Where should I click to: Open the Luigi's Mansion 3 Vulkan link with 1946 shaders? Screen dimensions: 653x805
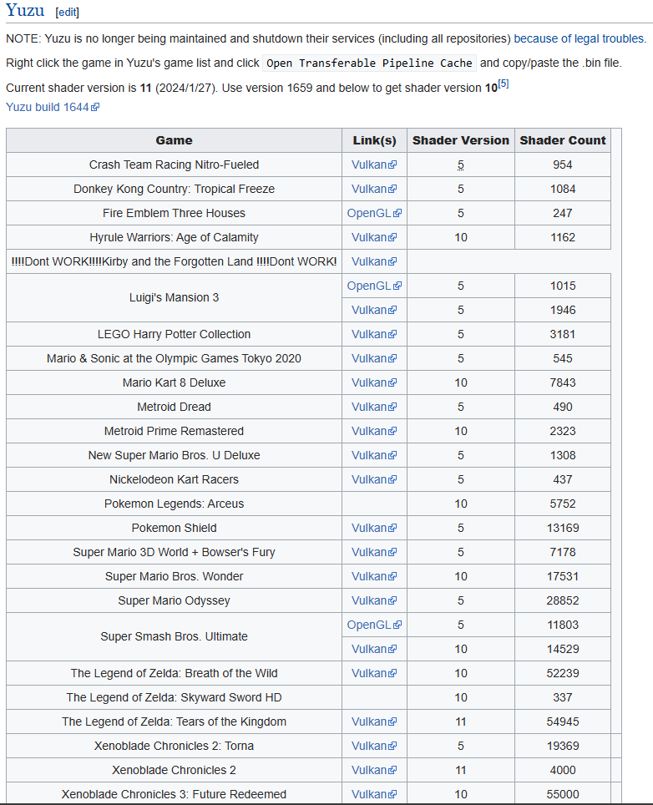(x=374, y=310)
